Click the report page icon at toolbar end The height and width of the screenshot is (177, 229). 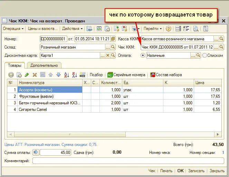click(206, 29)
